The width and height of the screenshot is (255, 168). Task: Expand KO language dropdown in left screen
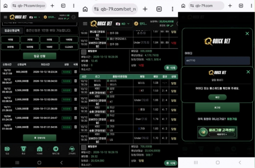(x=35, y=17)
